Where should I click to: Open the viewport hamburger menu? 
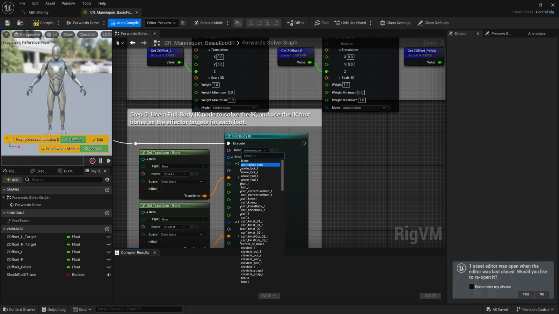coord(6,35)
